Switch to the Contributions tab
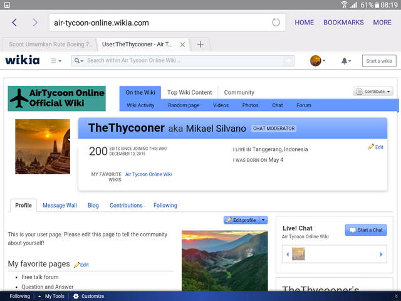The image size is (401, 301). pyautogui.click(x=126, y=205)
